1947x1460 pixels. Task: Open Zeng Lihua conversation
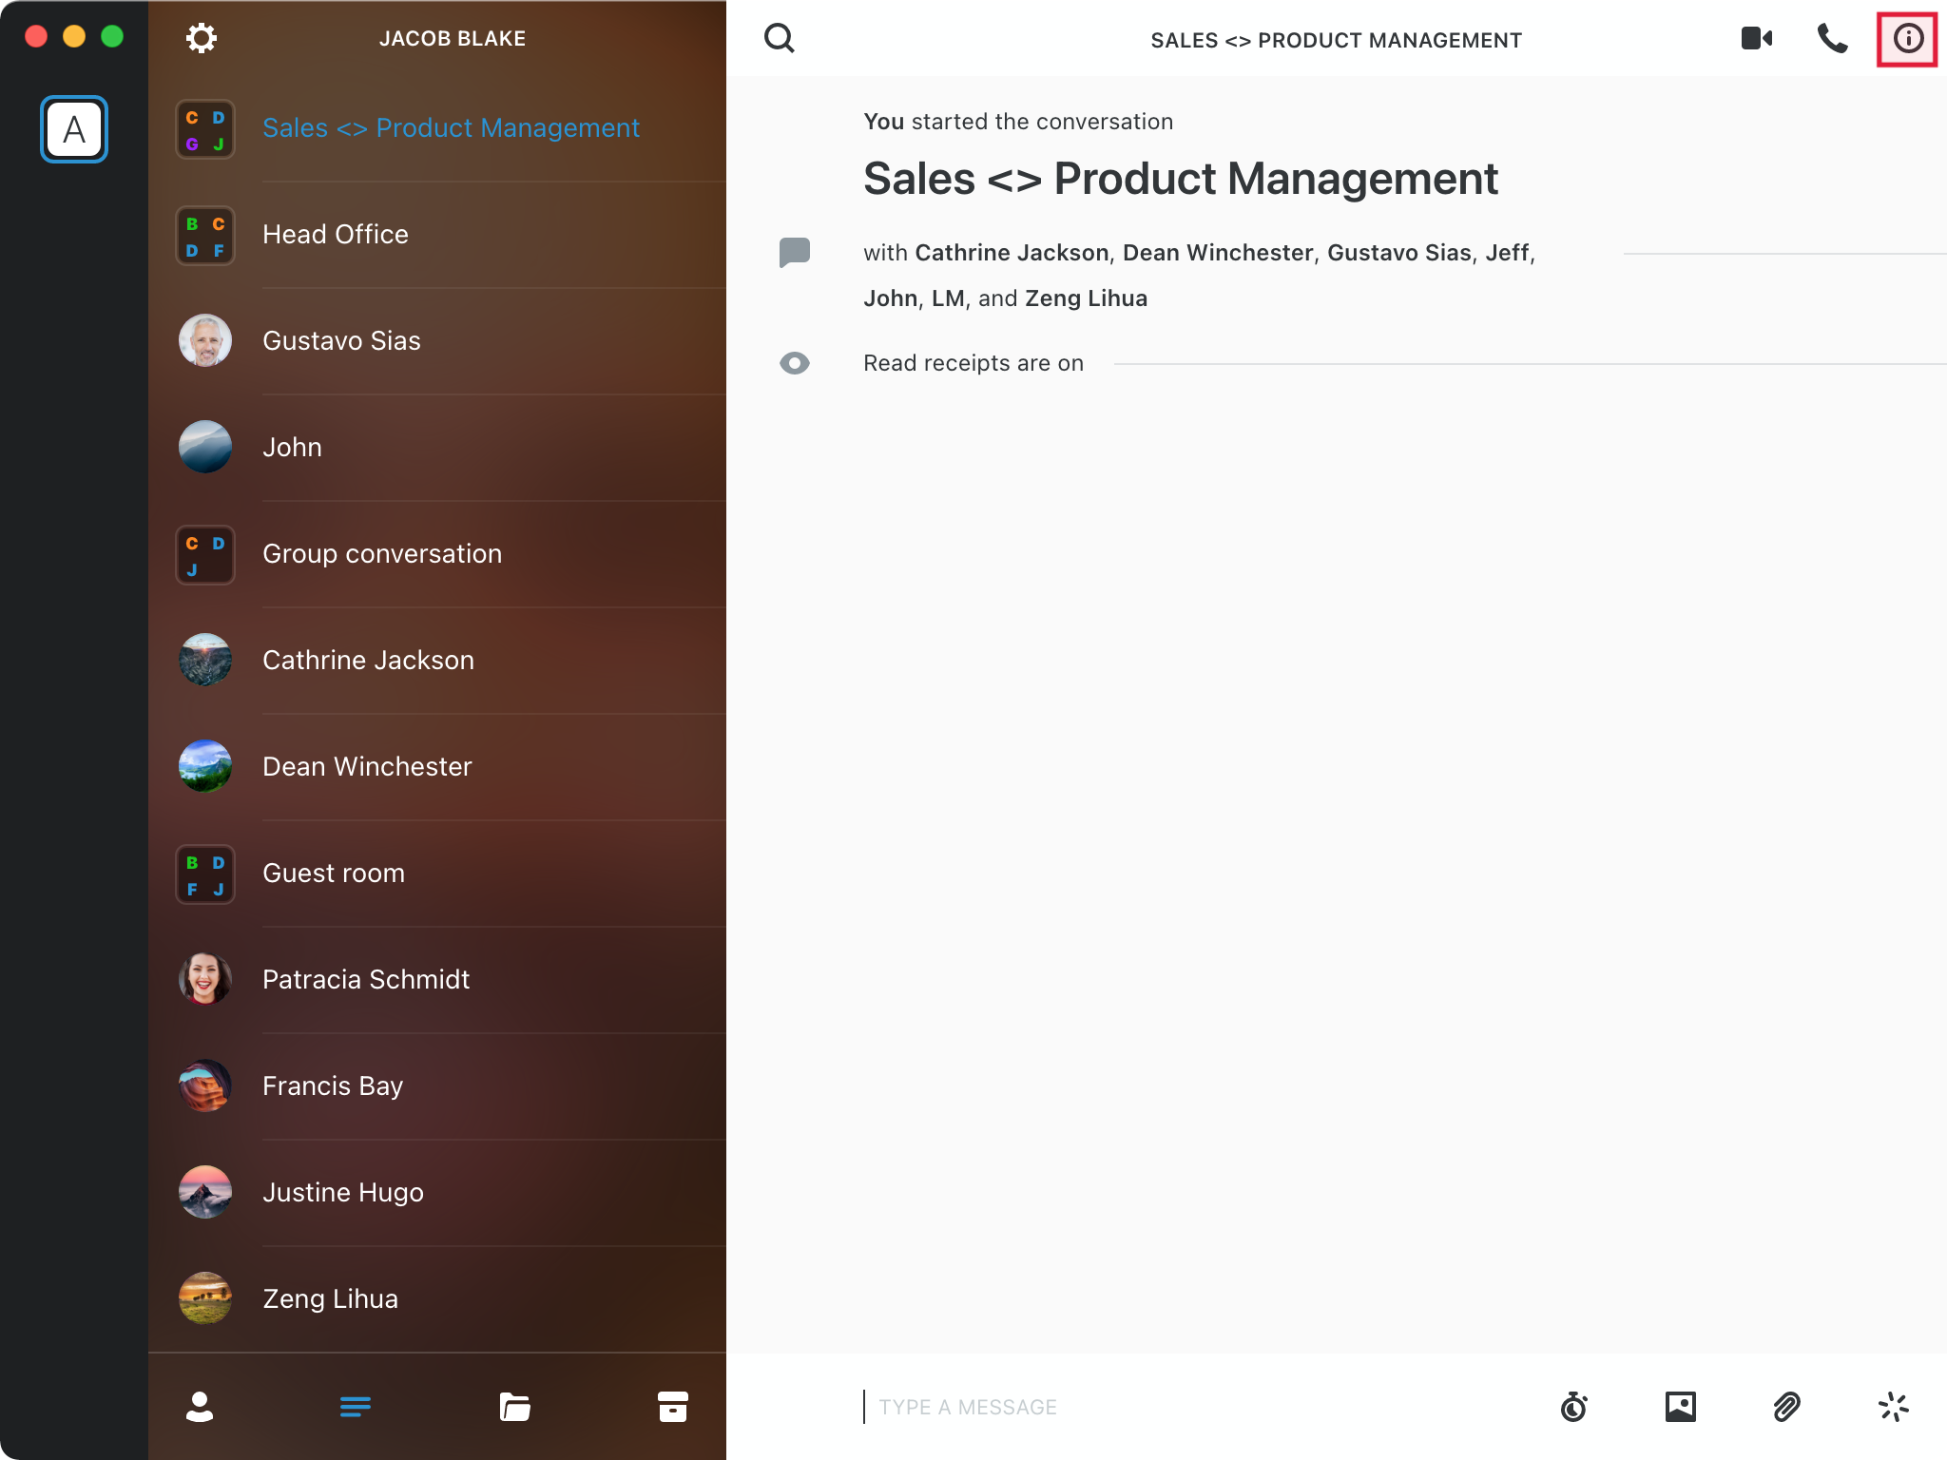(x=437, y=1299)
